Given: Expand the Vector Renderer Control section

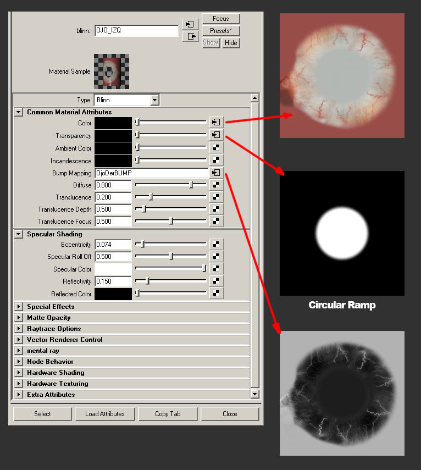Looking at the screenshot, I should point(19,340).
